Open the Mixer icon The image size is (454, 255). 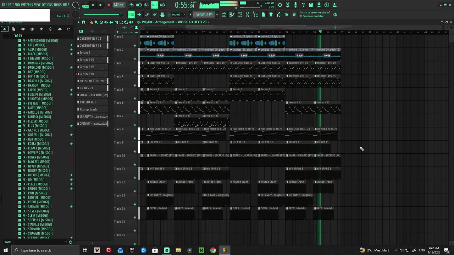click(x=248, y=15)
